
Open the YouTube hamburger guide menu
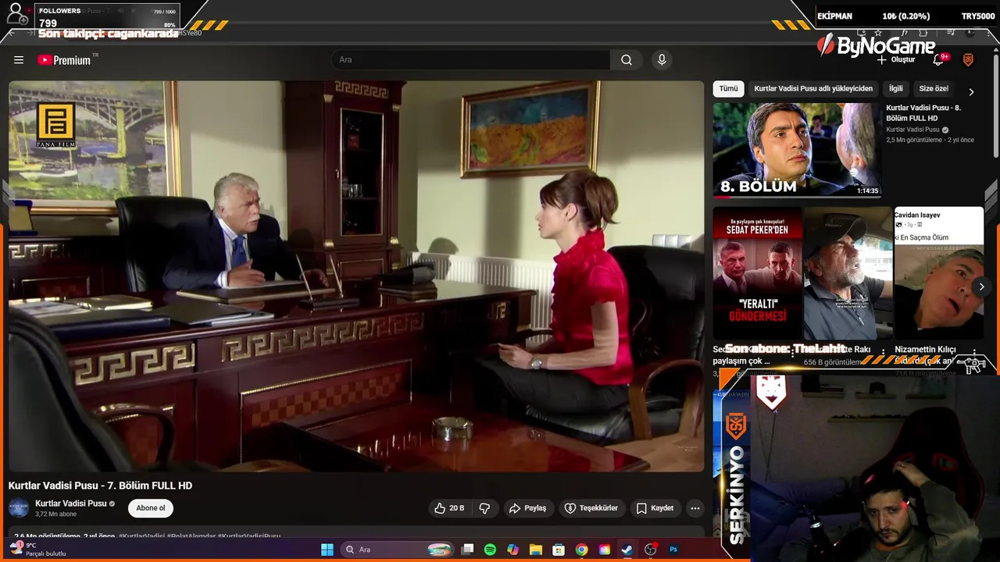tap(19, 60)
